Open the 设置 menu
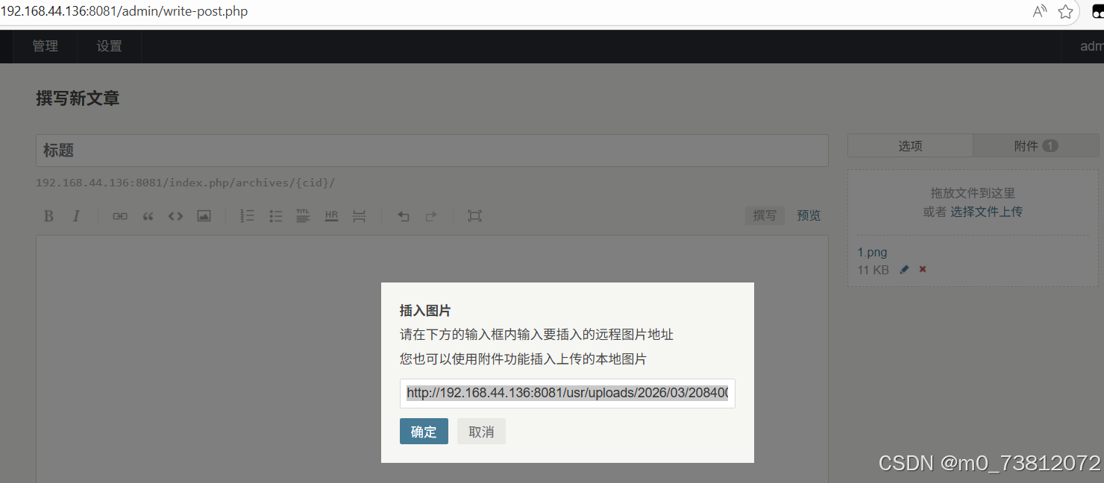The height and width of the screenshot is (483, 1104). 109,46
